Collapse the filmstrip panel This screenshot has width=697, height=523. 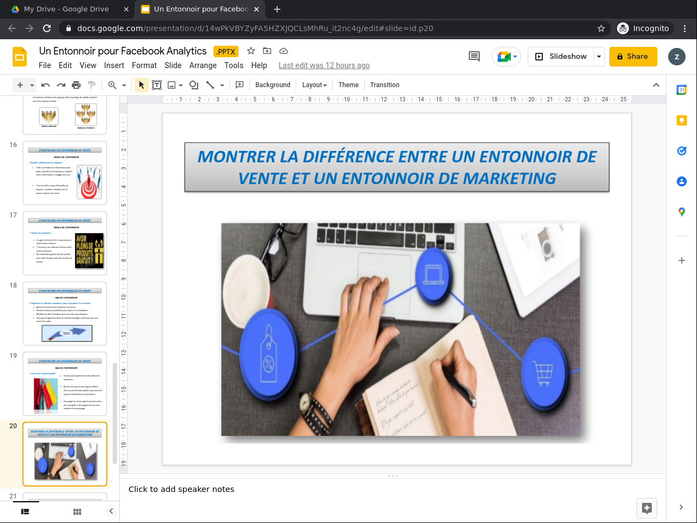[x=111, y=511]
